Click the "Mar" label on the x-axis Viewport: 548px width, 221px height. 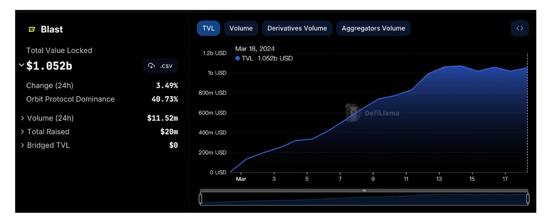[x=241, y=179]
